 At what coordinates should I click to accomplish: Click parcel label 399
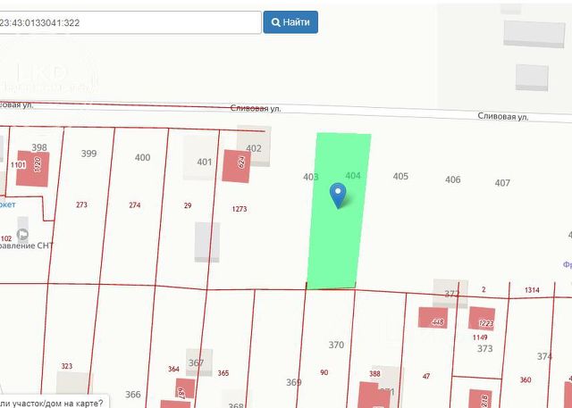click(x=88, y=154)
